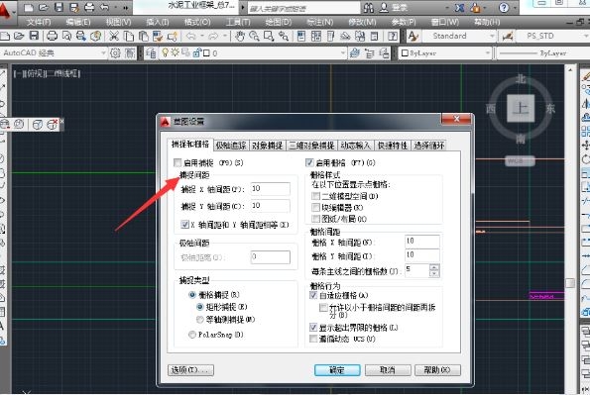Click the Text Style icon beside Standard
The width and height of the screenshot is (590, 395).
413,36
